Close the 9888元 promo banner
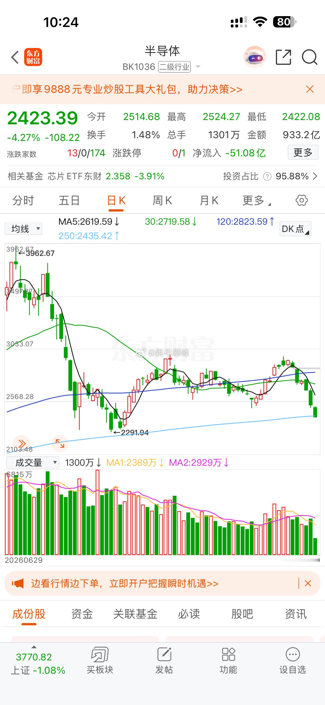 pyautogui.click(x=310, y=89)
